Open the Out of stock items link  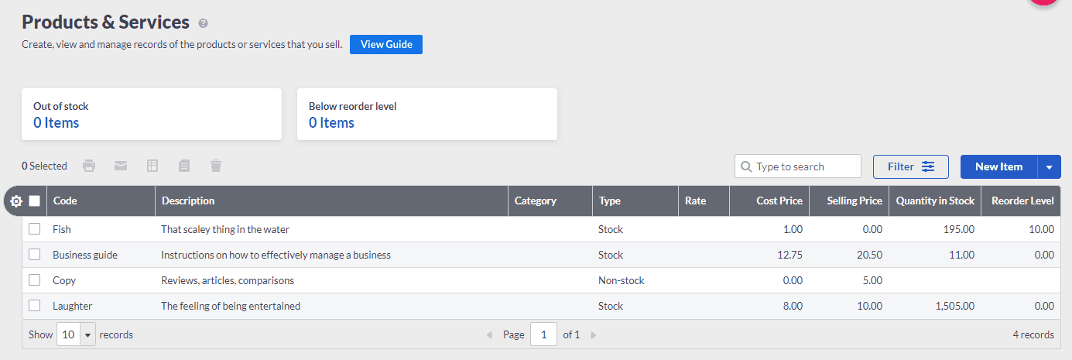[56, 123]
